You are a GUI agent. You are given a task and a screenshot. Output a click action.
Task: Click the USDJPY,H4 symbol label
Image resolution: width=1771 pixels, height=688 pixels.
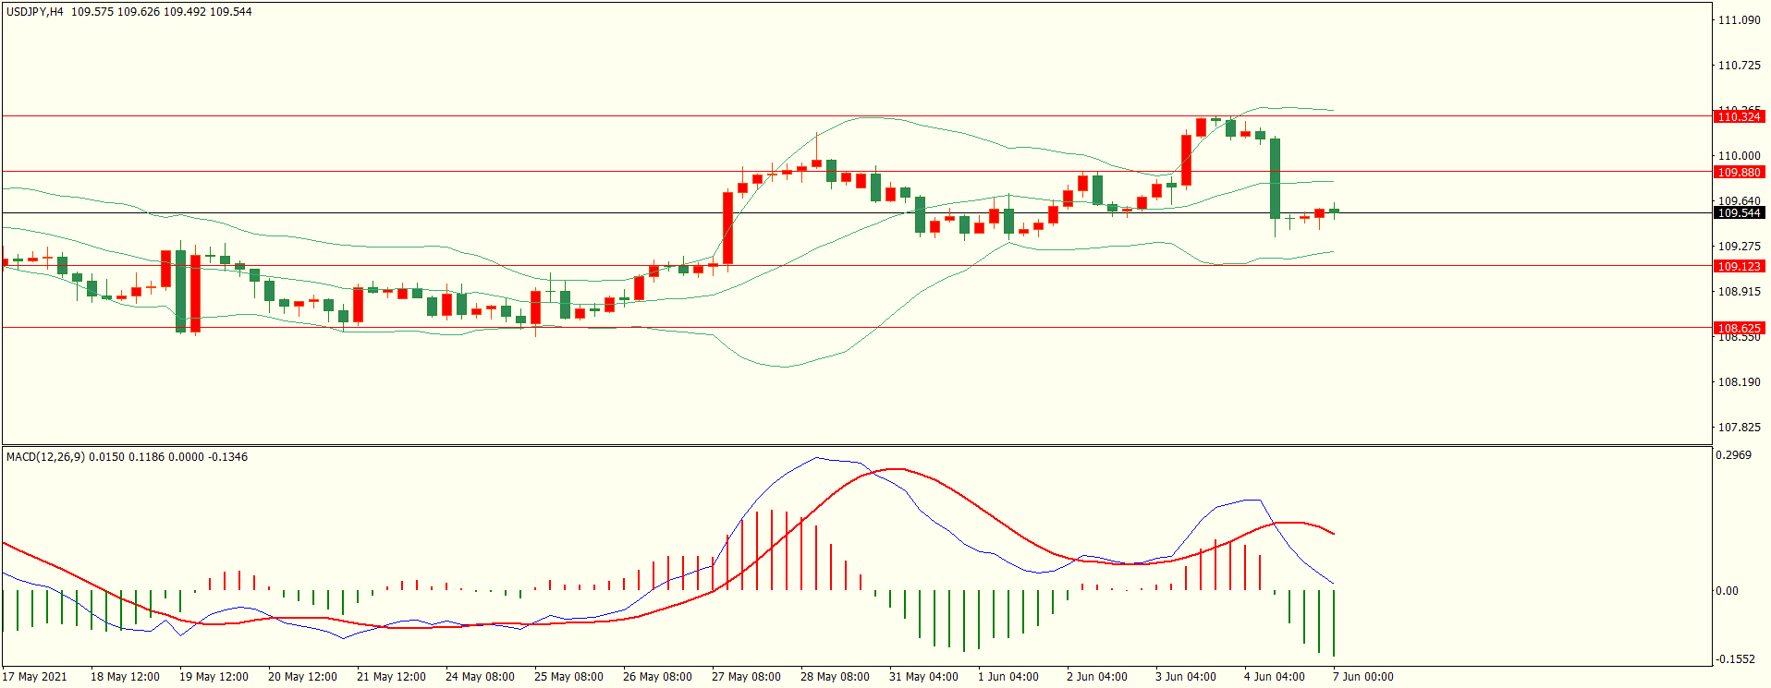point(35,12)
